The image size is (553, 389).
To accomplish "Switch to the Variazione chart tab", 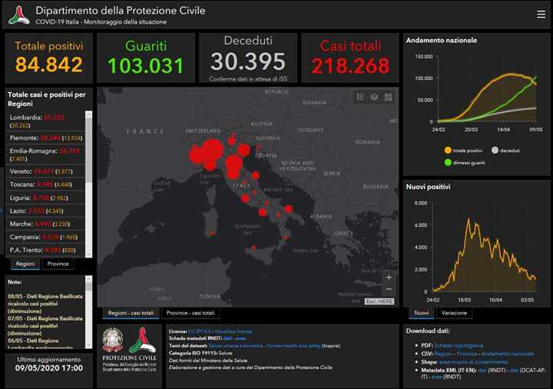I will point(454,313).
